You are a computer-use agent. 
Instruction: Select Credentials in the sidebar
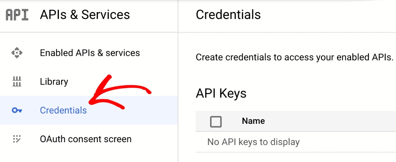[63, 110]
